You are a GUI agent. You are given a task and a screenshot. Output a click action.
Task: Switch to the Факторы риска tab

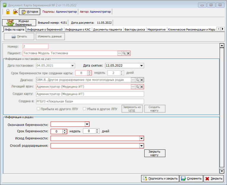(134, 30)
